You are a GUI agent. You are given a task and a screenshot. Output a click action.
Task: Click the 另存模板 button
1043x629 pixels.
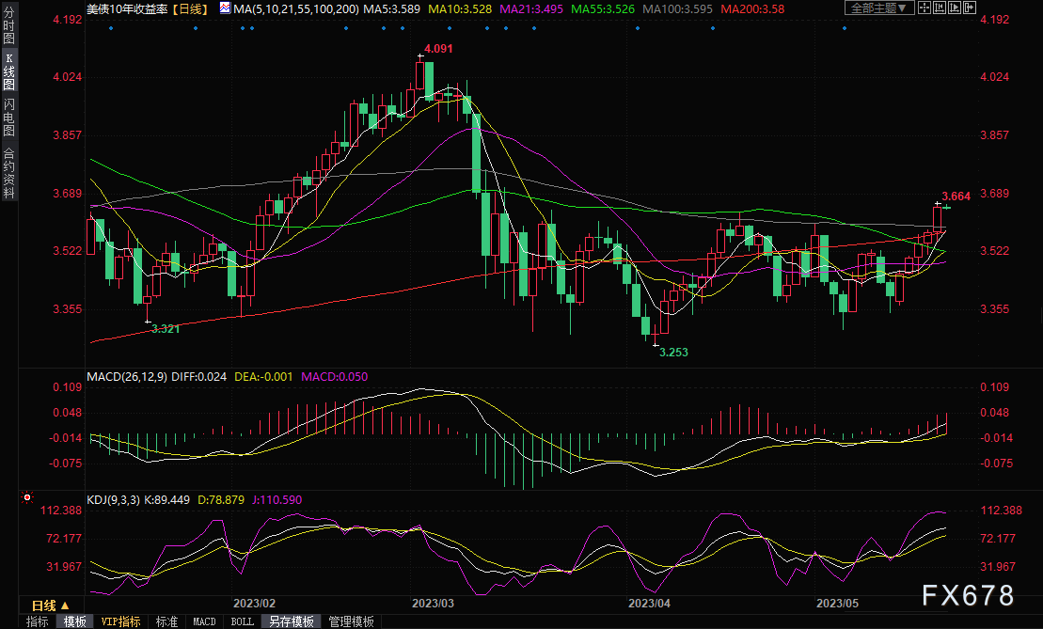pos(293,621)
